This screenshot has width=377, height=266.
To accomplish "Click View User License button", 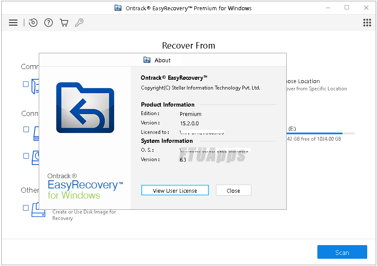I will click(175, 191).
